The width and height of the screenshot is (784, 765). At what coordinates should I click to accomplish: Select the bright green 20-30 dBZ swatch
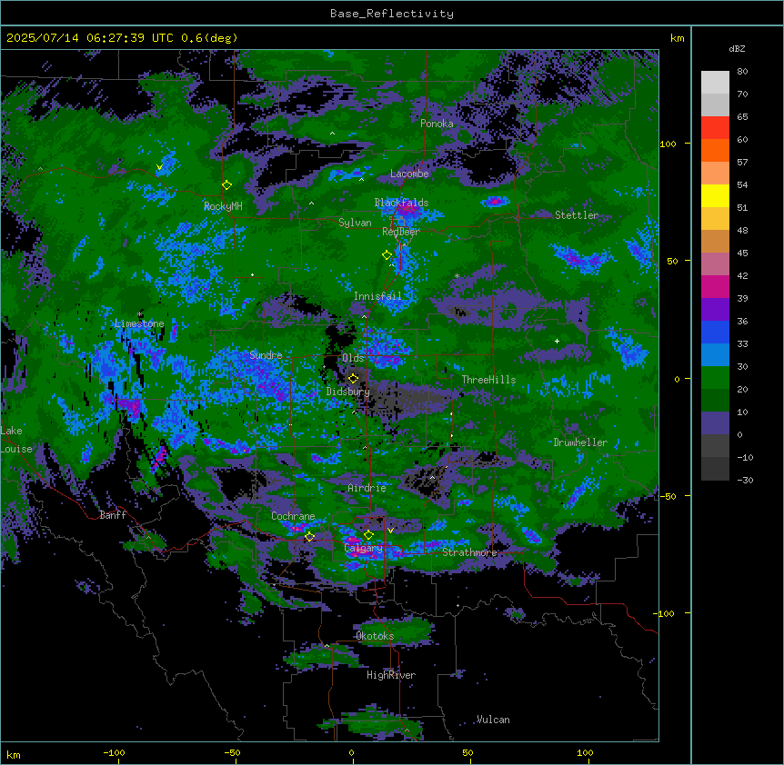(x=715, y=378)
